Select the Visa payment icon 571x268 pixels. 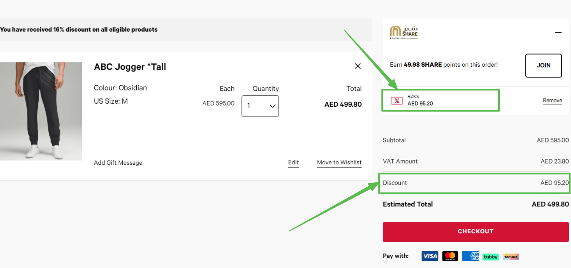(430, 256)
